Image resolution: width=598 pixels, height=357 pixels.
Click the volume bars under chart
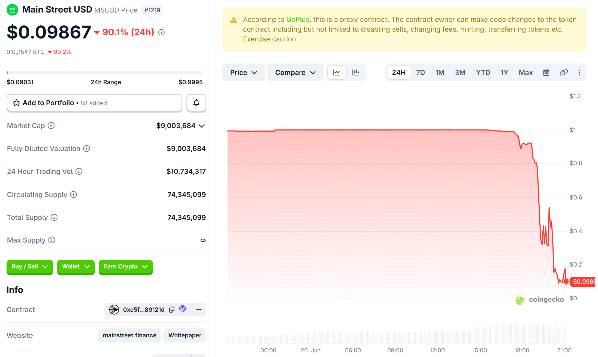tap(396, 333)
